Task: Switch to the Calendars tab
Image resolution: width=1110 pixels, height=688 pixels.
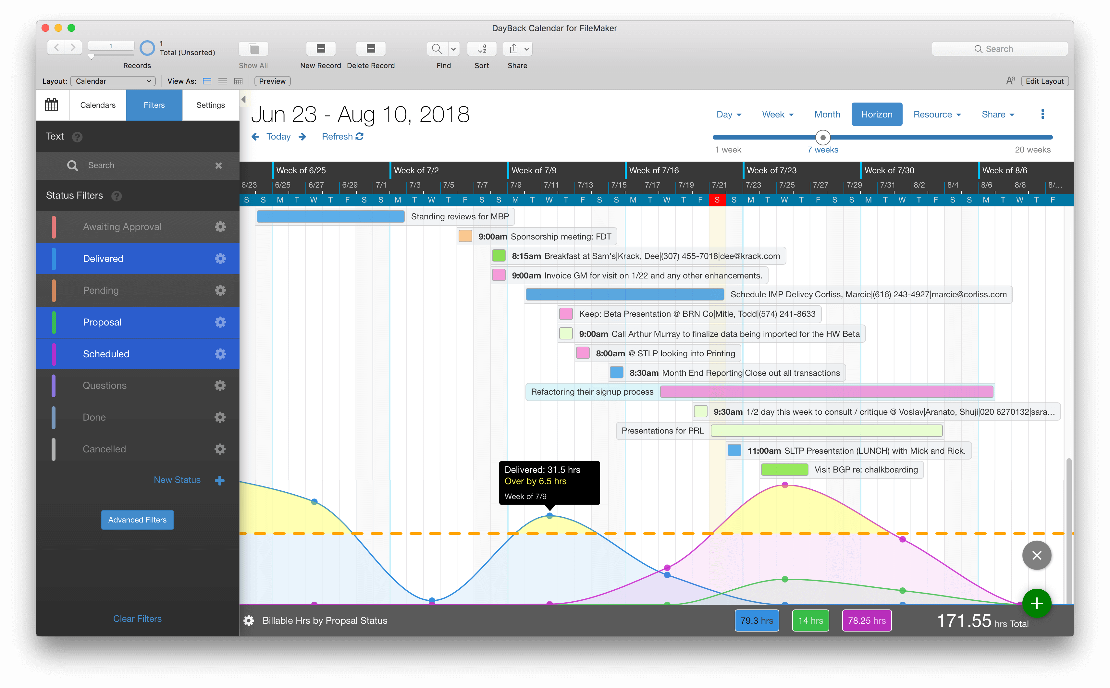Action: tap(98, 105)
